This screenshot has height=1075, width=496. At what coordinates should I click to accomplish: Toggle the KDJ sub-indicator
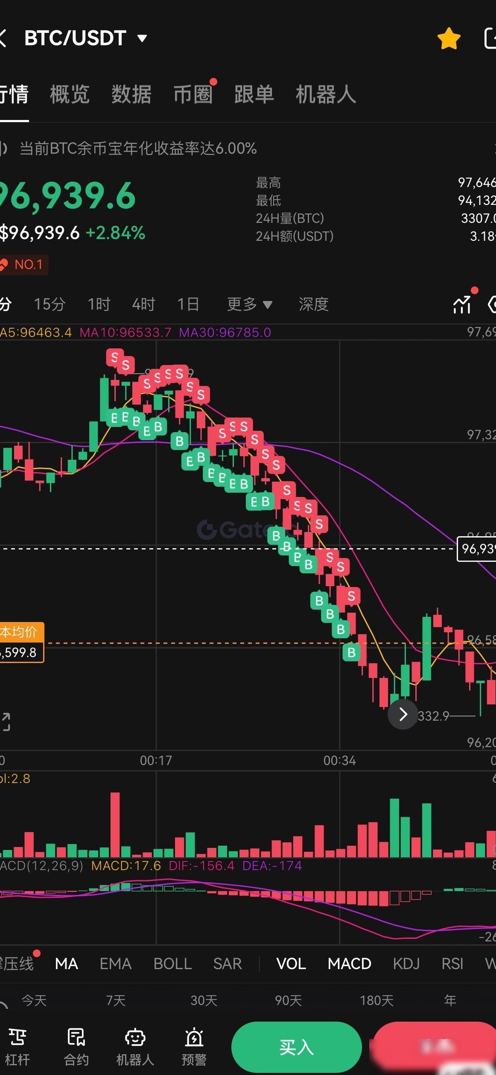[x=406, y=964]
